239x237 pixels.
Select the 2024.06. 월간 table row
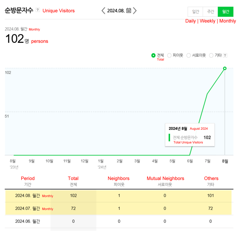coord(119,221)
